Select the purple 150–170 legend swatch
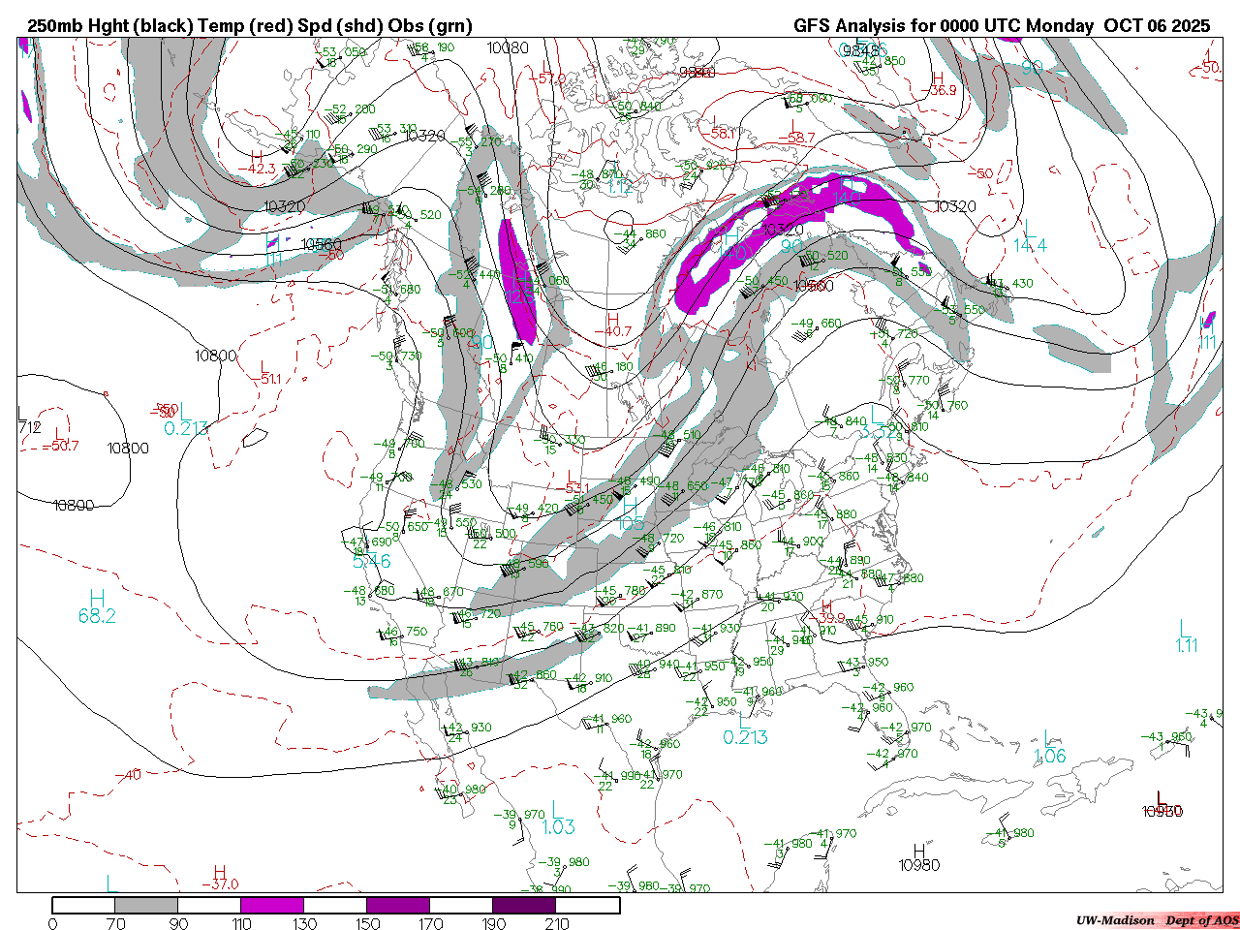This screenshot has width=1240, height=930. [398, 905]
